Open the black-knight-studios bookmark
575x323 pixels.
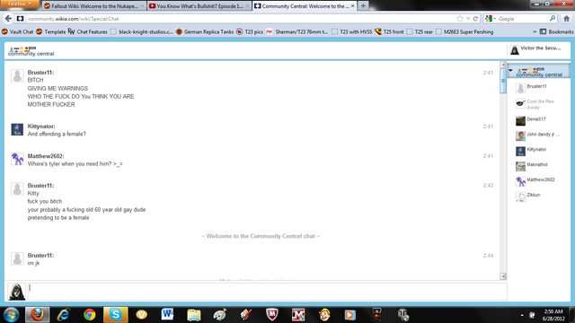tap(142, 32)
